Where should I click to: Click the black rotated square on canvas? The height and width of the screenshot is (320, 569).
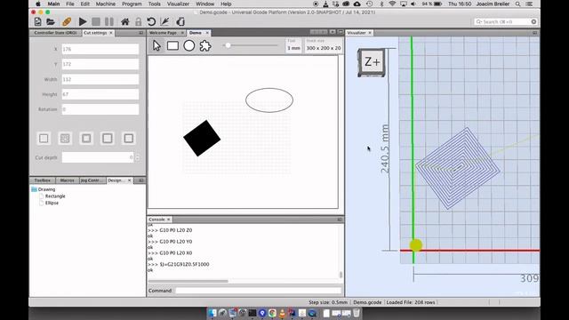[202, 139]
